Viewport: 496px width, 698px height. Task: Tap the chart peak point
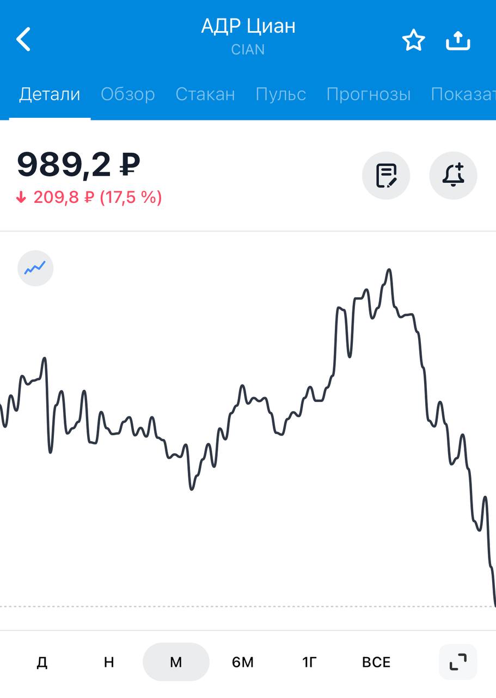tap(389, 270)
